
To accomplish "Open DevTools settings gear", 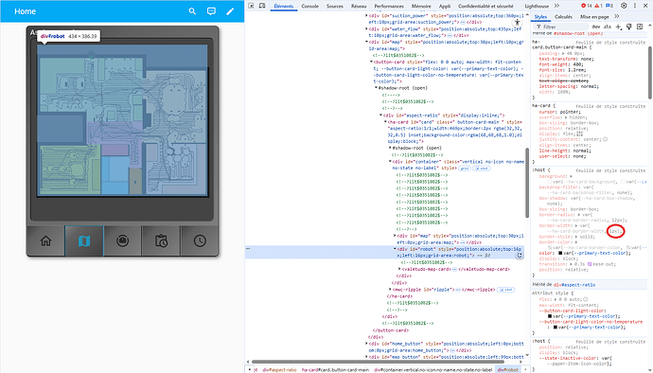I will [624, 6].
